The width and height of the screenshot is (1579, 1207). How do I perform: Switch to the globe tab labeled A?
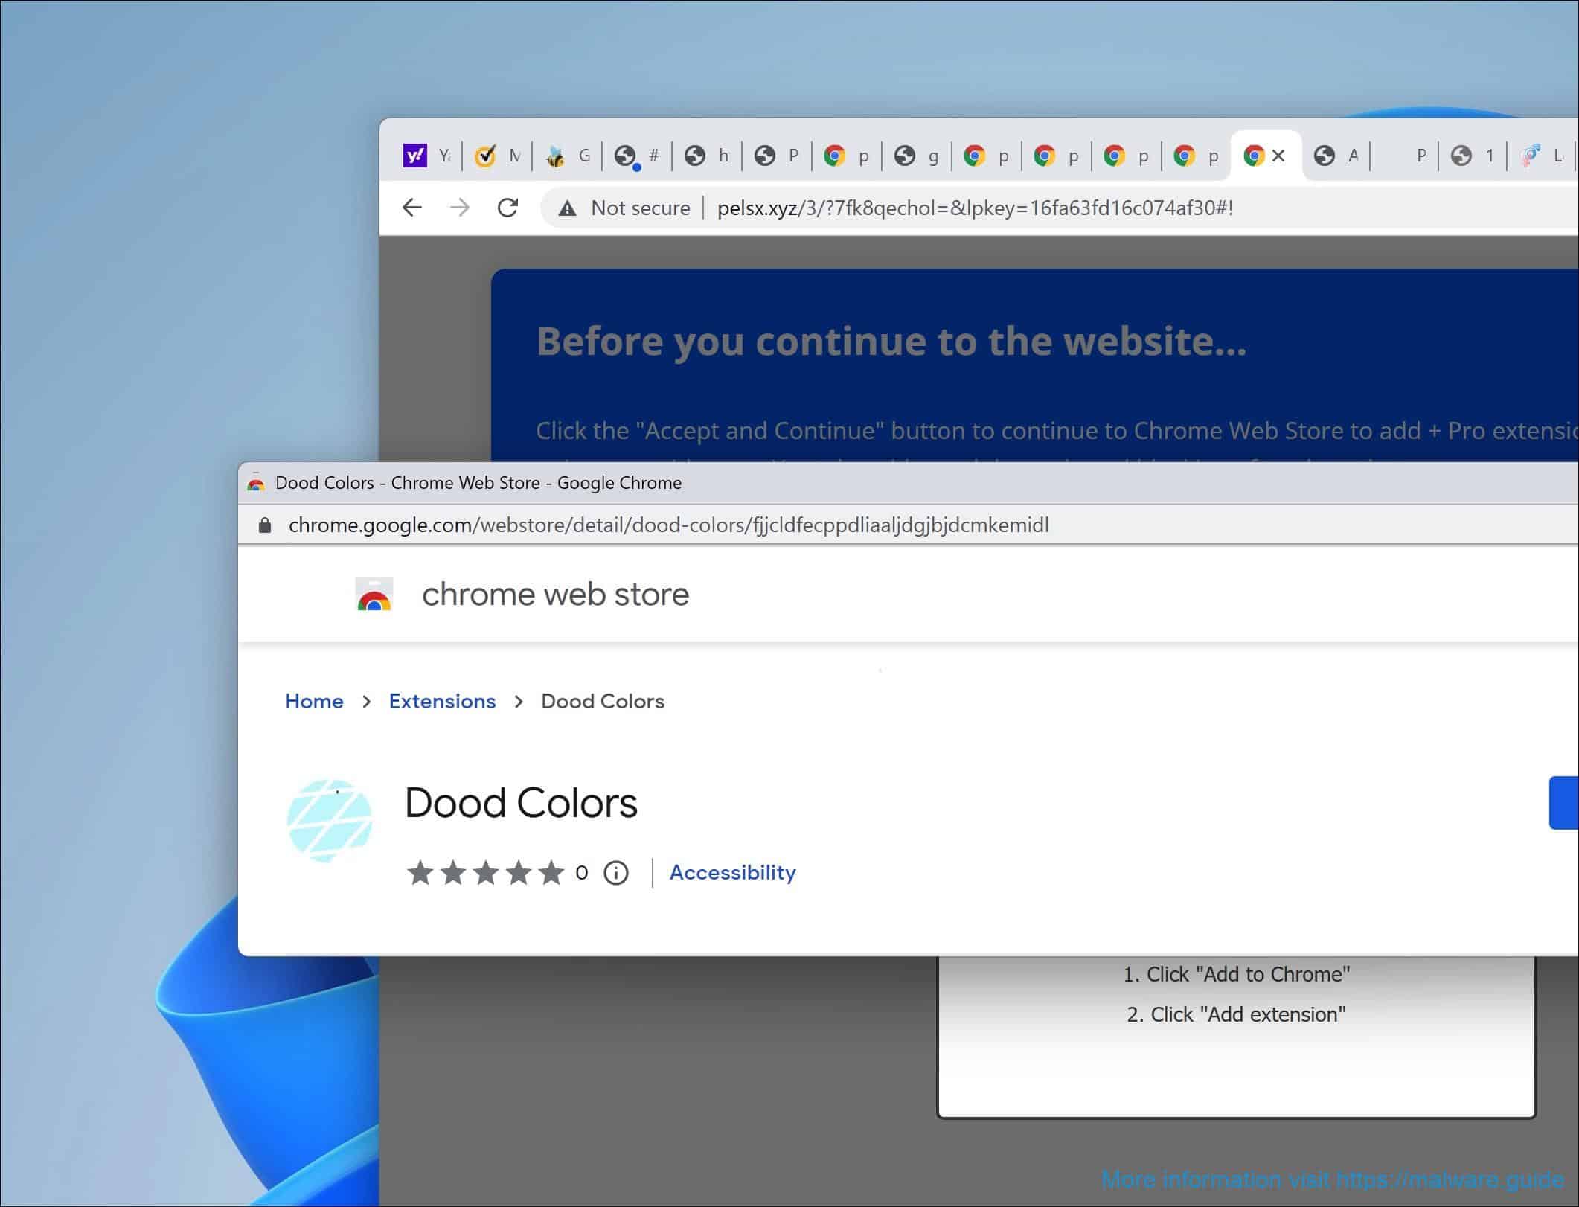(x=1336, y=156)
